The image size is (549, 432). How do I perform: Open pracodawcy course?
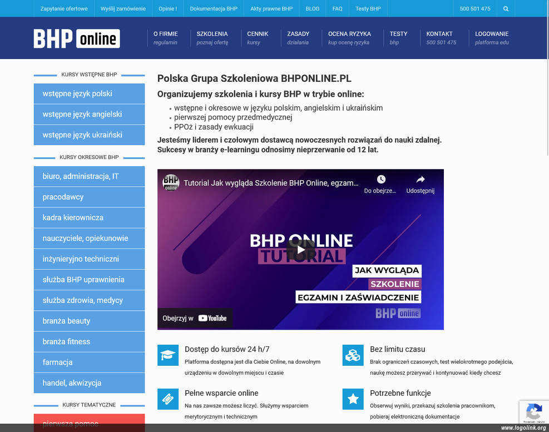[90, 197]
